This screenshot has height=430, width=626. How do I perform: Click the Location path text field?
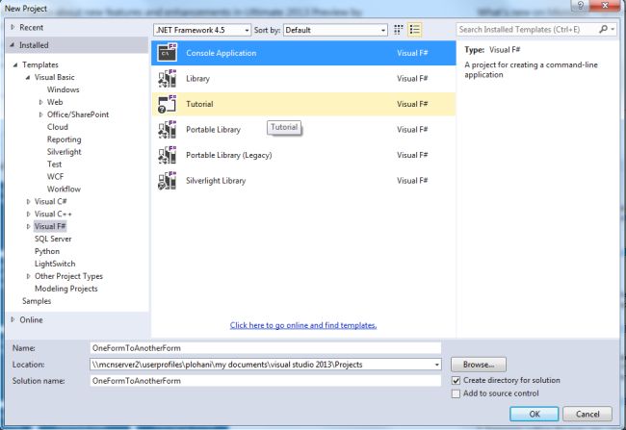click(x=262, y=365)
